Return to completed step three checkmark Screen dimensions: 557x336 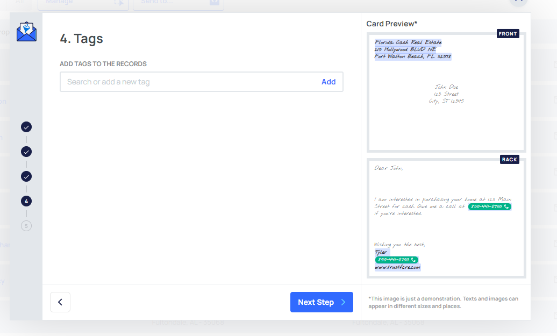(x=26, y=176)
